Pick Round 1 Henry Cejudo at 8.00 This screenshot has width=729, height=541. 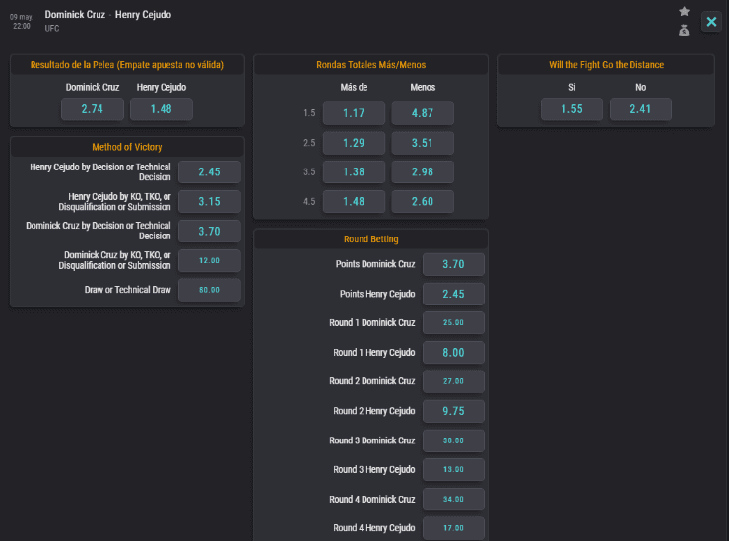[453, 352]
